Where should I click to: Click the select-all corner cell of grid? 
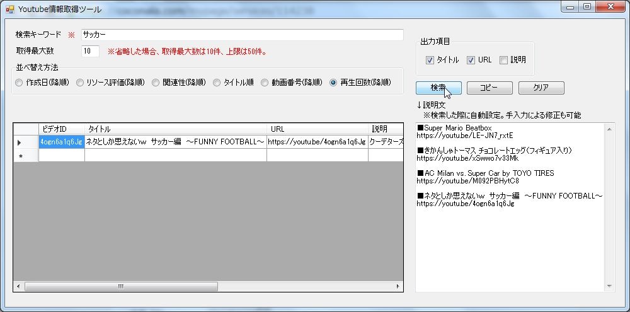coord(26,129)
